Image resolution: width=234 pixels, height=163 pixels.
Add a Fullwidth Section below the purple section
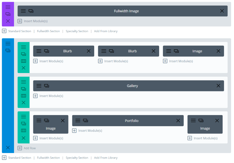[48, 31]
